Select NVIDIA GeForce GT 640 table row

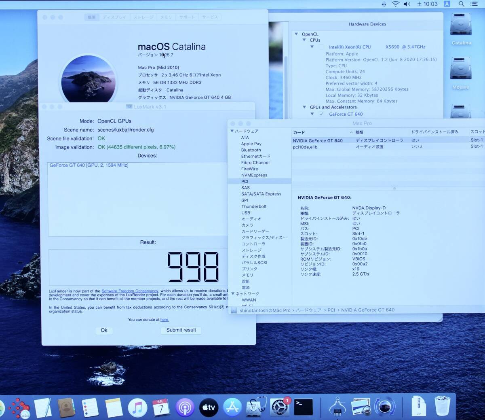pyautogui.click(x=388, y=140)
